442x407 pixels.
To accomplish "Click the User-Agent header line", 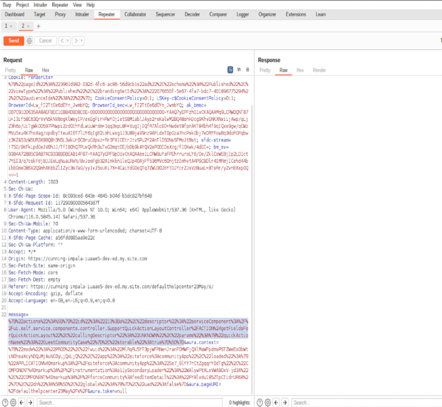I will (x=122, y=213).
